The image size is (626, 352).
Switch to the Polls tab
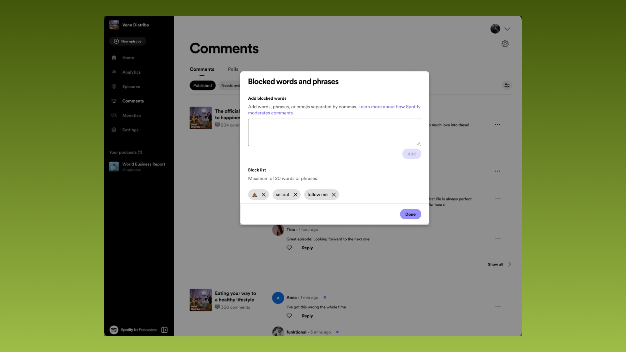(233, 69)
